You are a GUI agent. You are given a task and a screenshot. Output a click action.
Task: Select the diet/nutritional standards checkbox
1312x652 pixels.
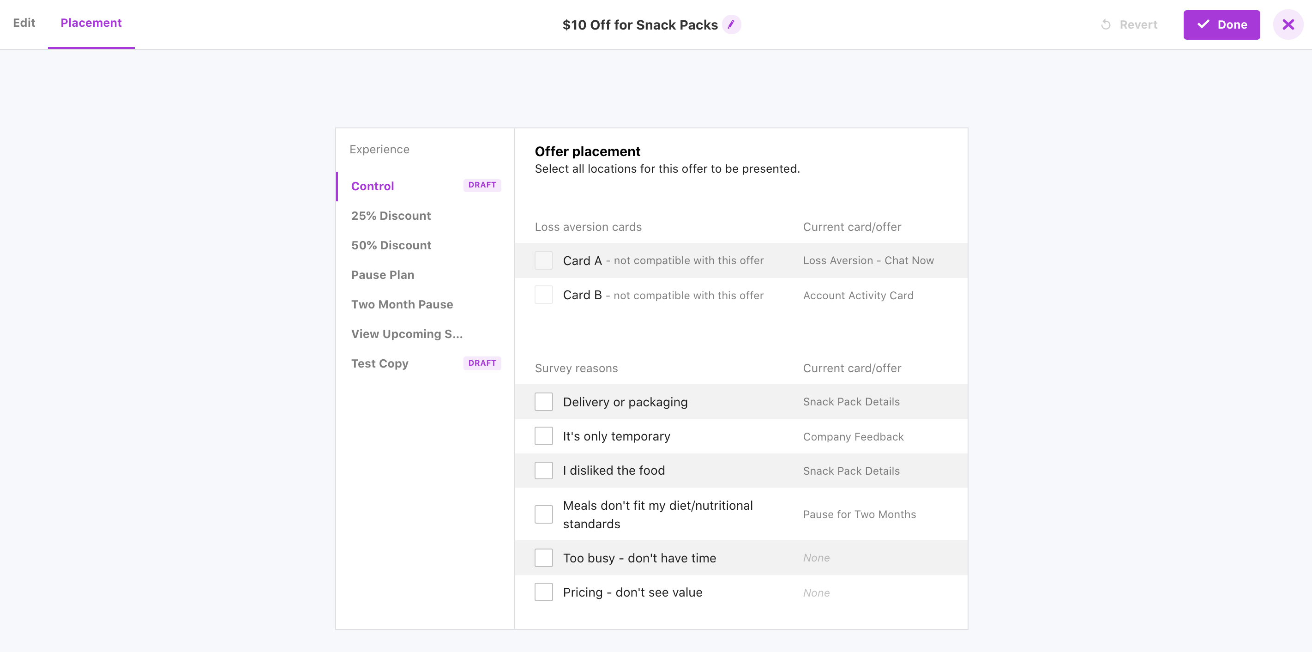(x=543, y=514)
